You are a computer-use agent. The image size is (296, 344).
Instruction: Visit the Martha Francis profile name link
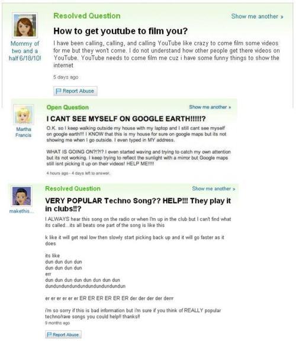click(x=24, y=132)
